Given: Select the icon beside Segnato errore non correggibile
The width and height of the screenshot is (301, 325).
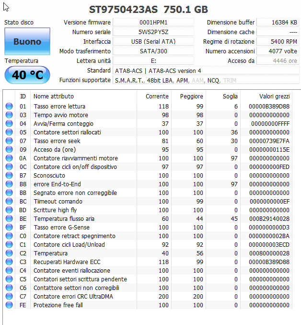Looking at the screenshot, I should (x=9, y=193).
